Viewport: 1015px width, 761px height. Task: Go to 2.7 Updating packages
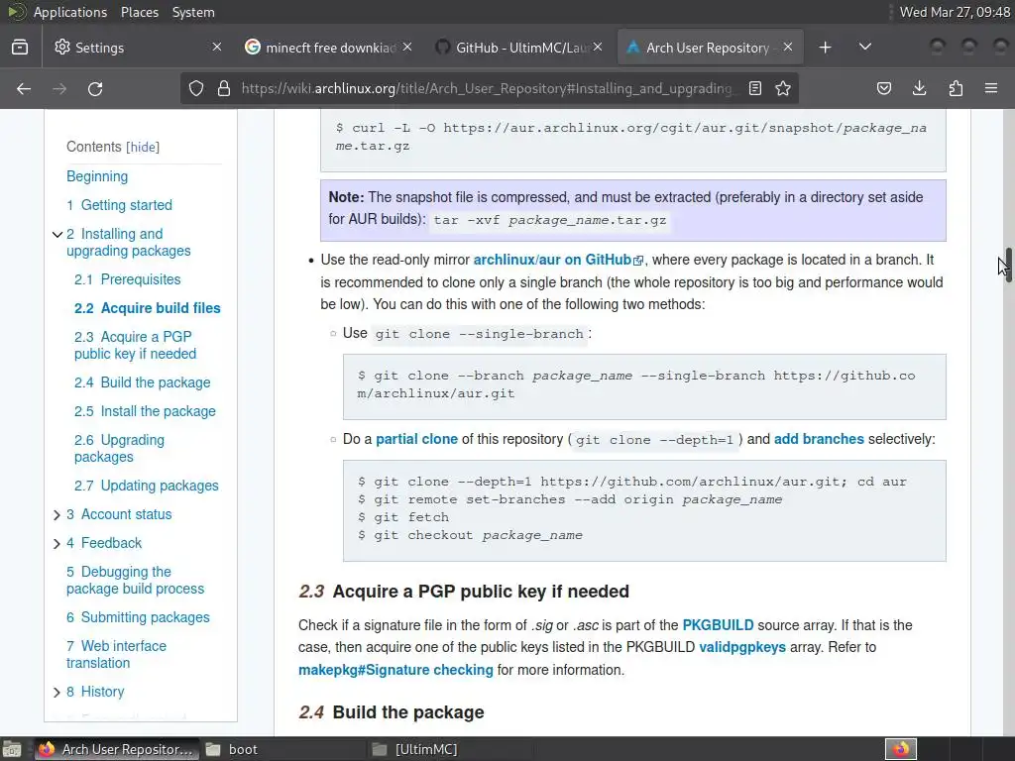pyautogui.click(x=147, y=486)
